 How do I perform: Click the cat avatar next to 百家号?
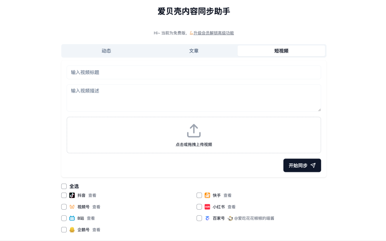[x=230, y=218]
